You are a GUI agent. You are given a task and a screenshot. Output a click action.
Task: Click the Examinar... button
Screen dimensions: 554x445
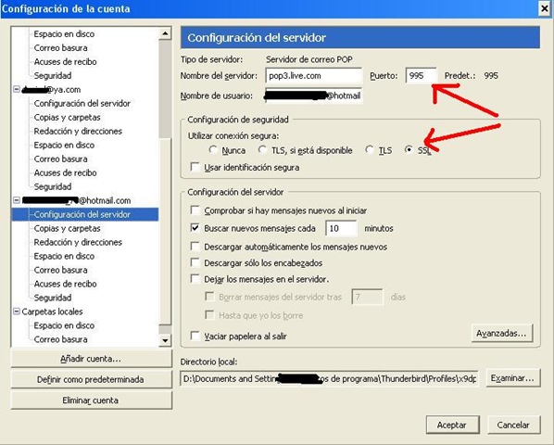click(513, 378)
